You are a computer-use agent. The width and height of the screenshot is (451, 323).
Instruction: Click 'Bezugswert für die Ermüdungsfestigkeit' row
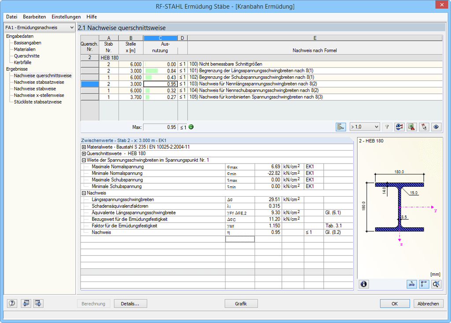pyautogui.click(x=217, y=219)
